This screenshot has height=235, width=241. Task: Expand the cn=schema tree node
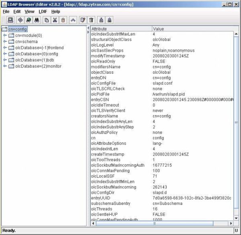point(5,41)
